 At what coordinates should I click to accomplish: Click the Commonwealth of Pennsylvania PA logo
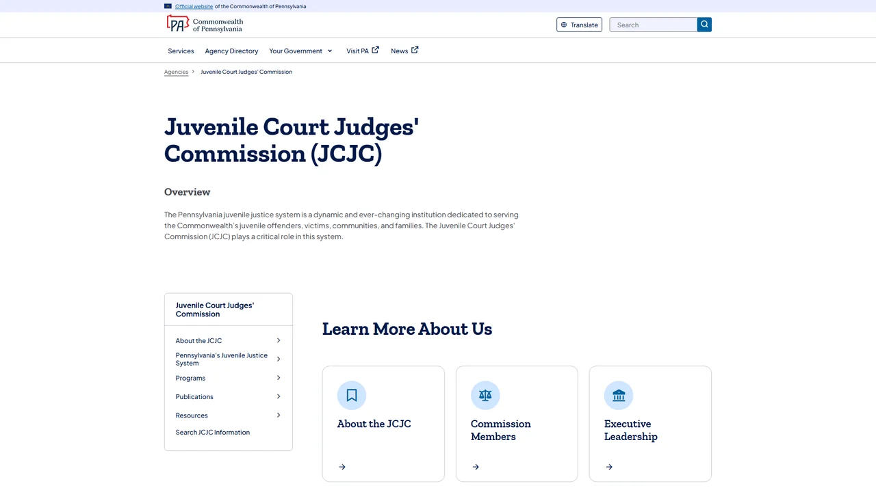(205, 25)
